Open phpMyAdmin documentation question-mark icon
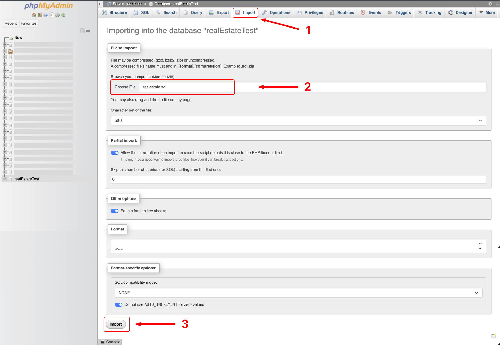 pos(46,15)
